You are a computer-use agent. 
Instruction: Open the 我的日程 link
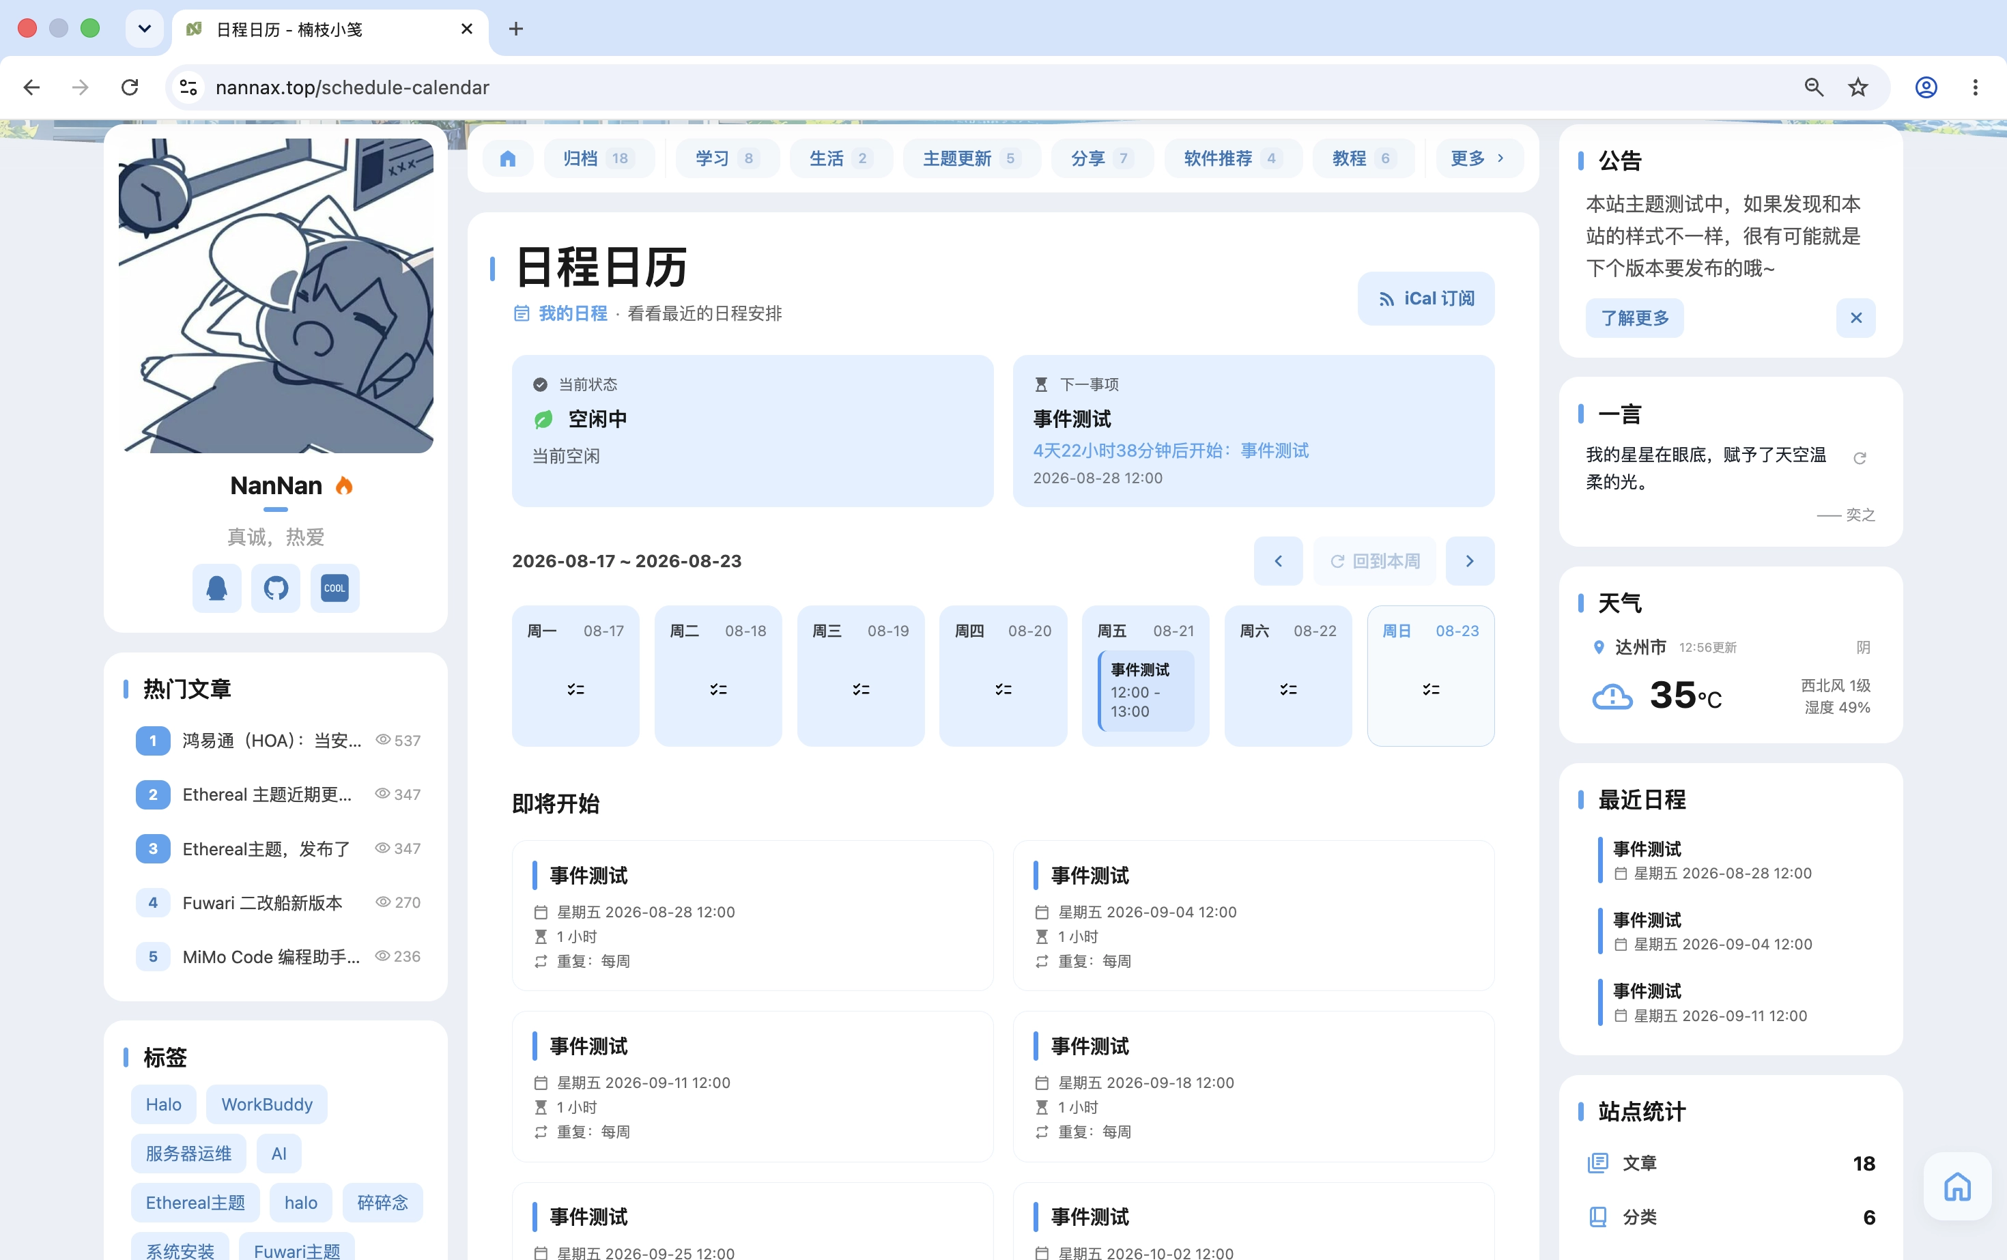[573, 313]
